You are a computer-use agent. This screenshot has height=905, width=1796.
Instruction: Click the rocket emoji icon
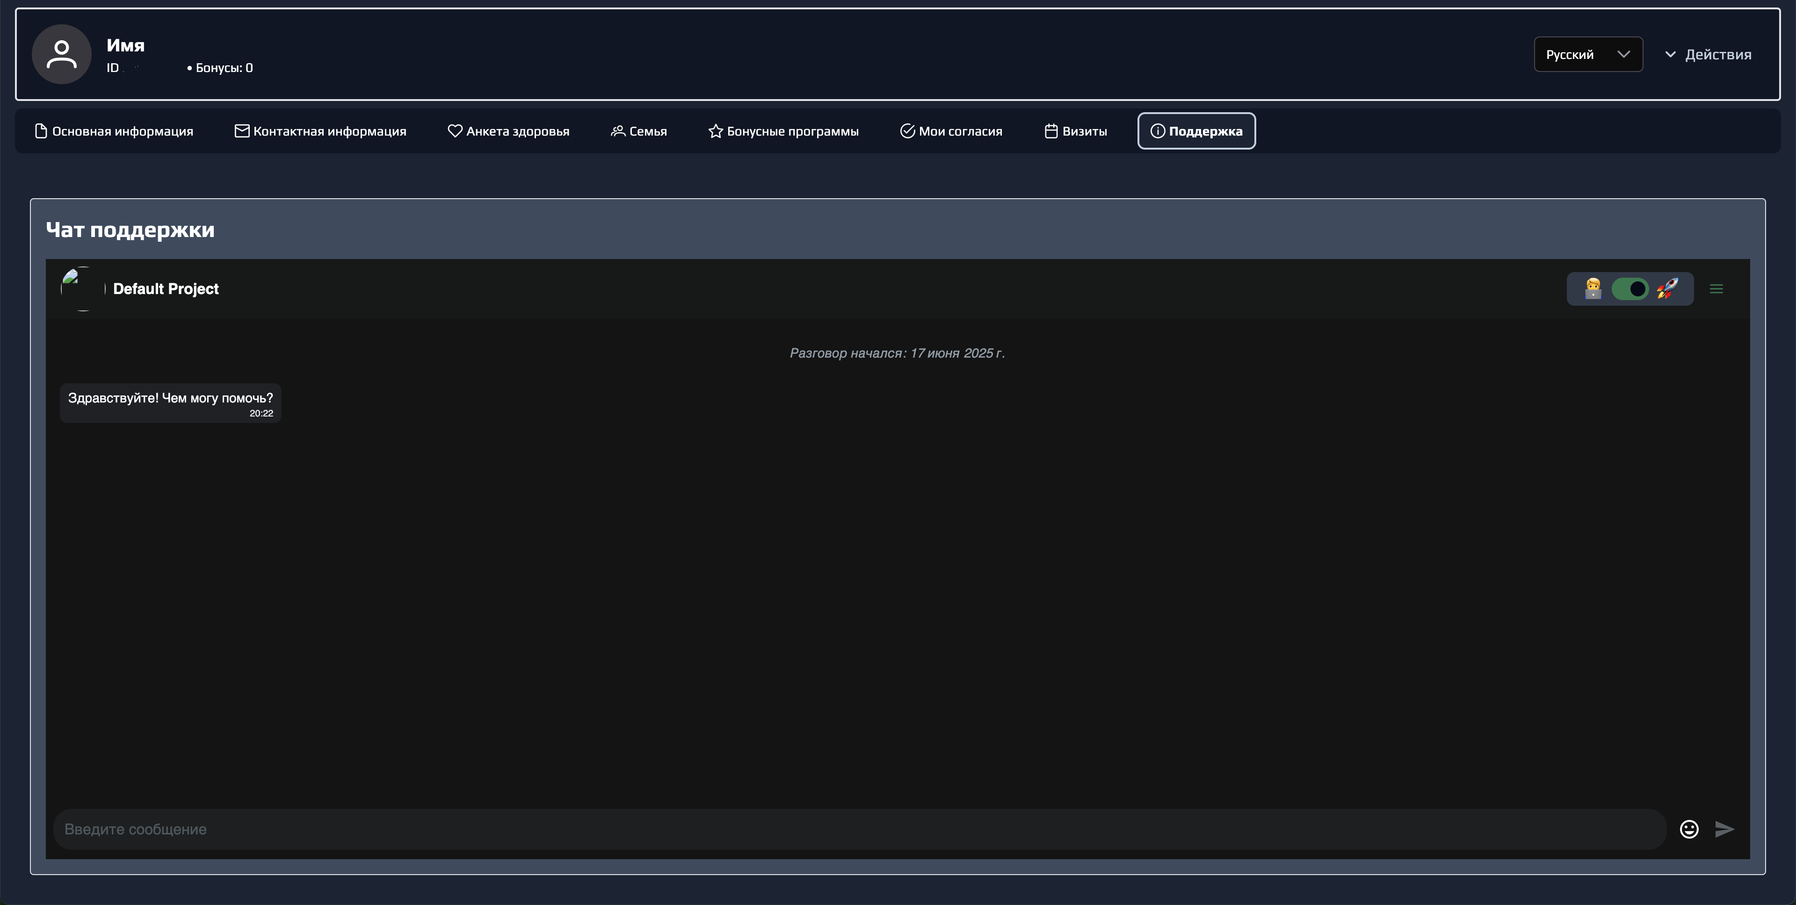pyautogui.click(x=1667, y=288)
